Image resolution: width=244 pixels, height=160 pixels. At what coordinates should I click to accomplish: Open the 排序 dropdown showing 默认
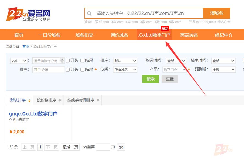click(x=125, y=61)
